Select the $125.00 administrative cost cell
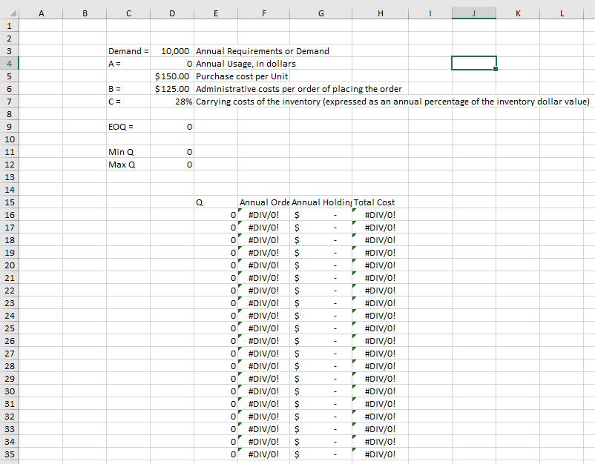The image size is (595, 464). (172, 89)
